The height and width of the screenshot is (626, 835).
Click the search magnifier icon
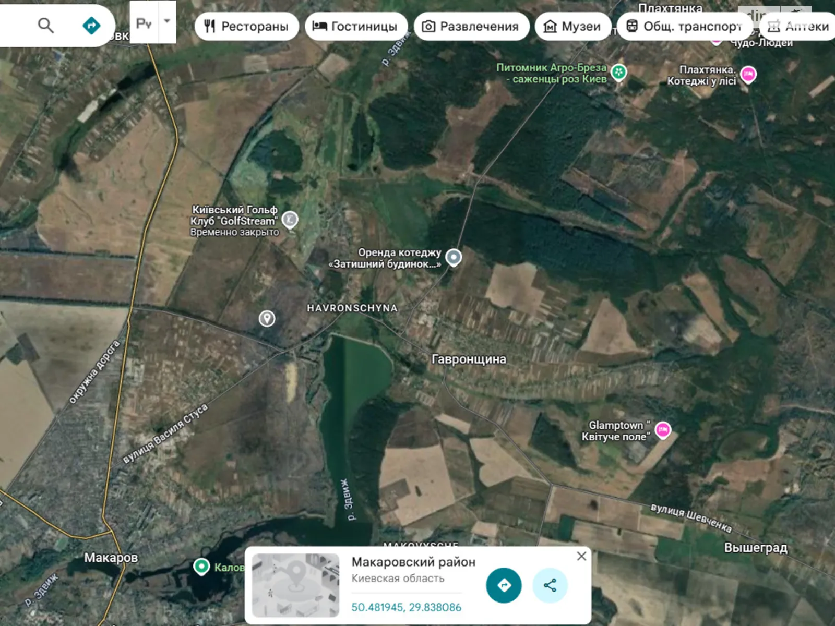pyautogui.click(x=46, y=25)
